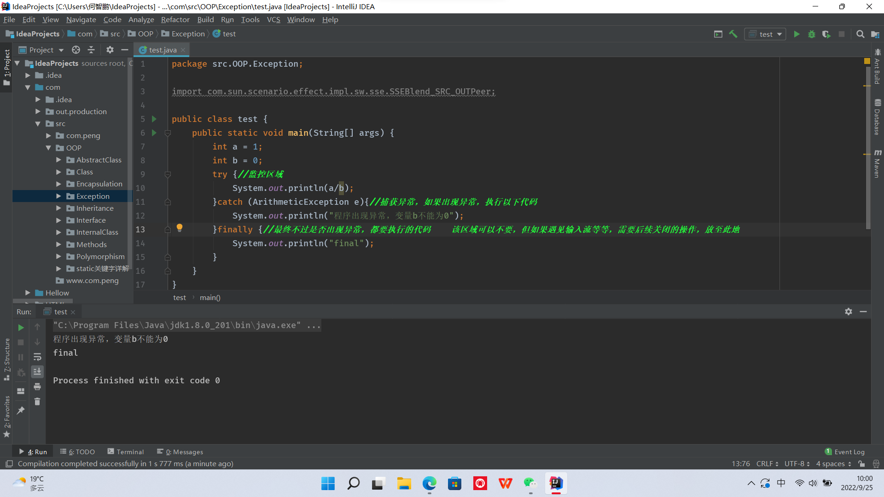Click the Build project hammer icon
884x497 pixels.
click(733, 34)
